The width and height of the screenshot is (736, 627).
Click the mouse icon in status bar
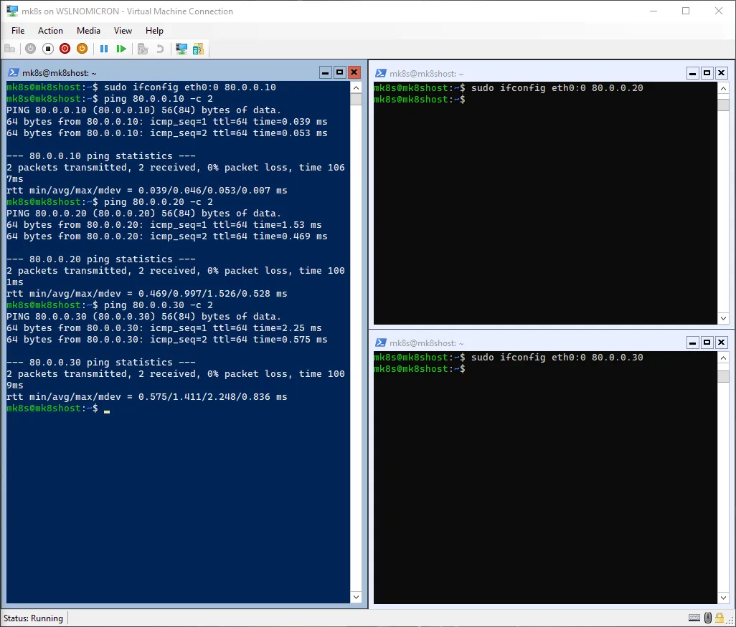click(x=707, y=618)
